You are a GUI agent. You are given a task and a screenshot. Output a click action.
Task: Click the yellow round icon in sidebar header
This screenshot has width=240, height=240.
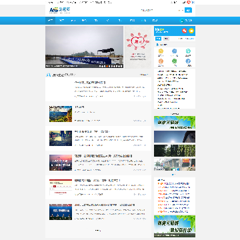click(191, 31)
